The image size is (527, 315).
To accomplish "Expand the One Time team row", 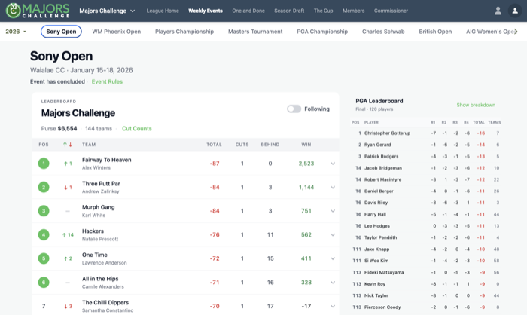I will click(333, 258).
